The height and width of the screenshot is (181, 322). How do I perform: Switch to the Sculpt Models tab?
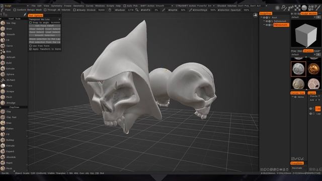[309, 14]
